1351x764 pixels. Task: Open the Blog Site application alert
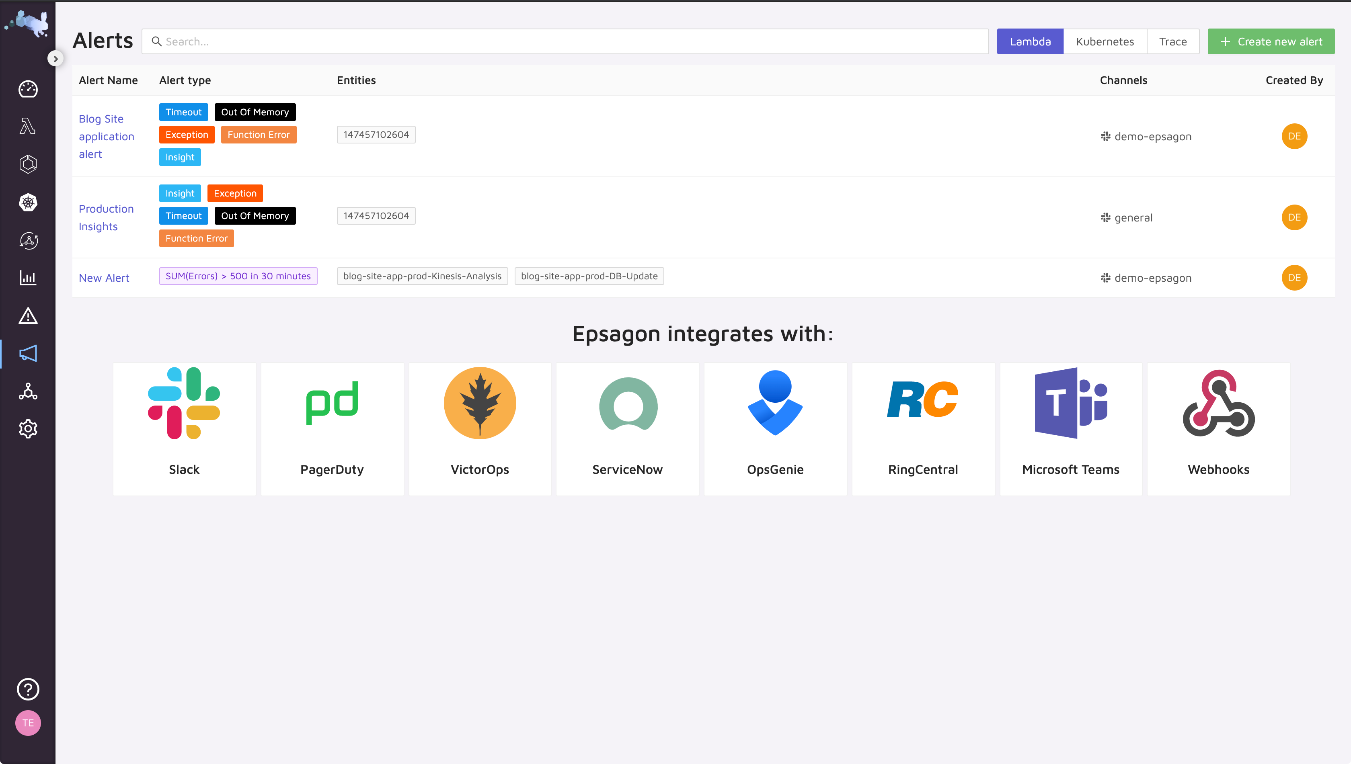[x=107, y=136]
